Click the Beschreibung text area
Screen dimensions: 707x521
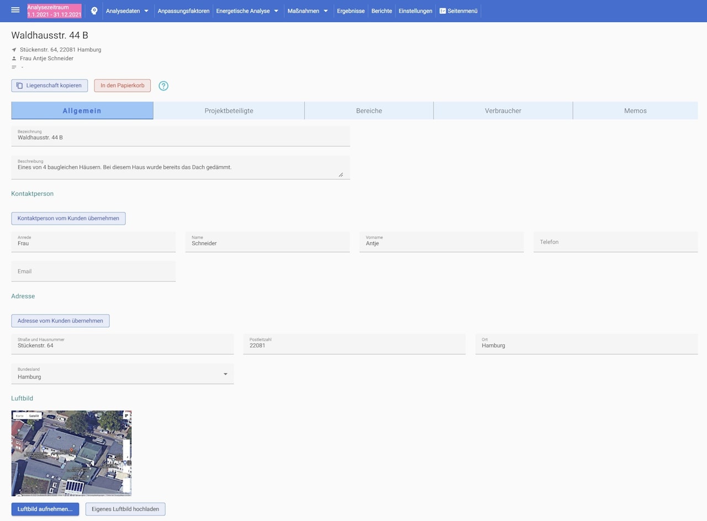click(x=181, y=167)
